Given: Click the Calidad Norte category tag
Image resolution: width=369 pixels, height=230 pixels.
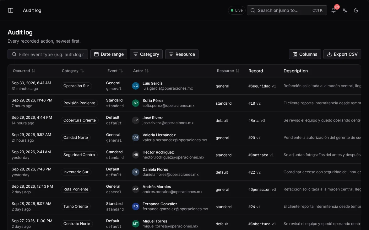Looking at the screenshot, I should (76, 138).
